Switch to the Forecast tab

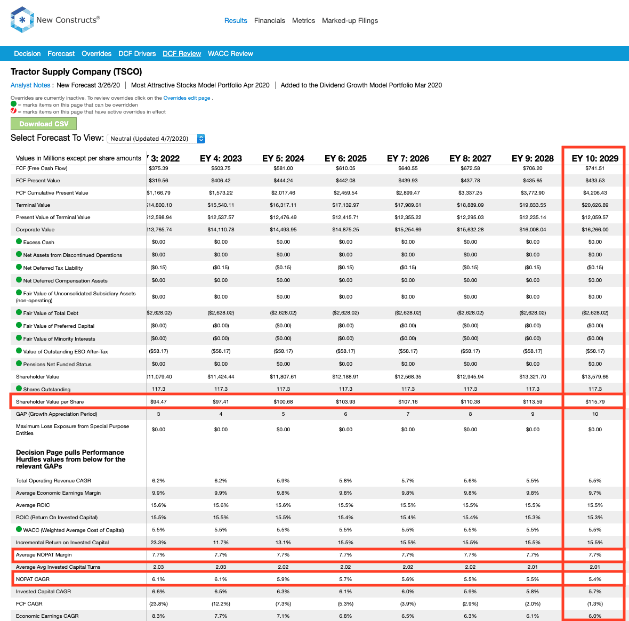[x=61, y=53]
